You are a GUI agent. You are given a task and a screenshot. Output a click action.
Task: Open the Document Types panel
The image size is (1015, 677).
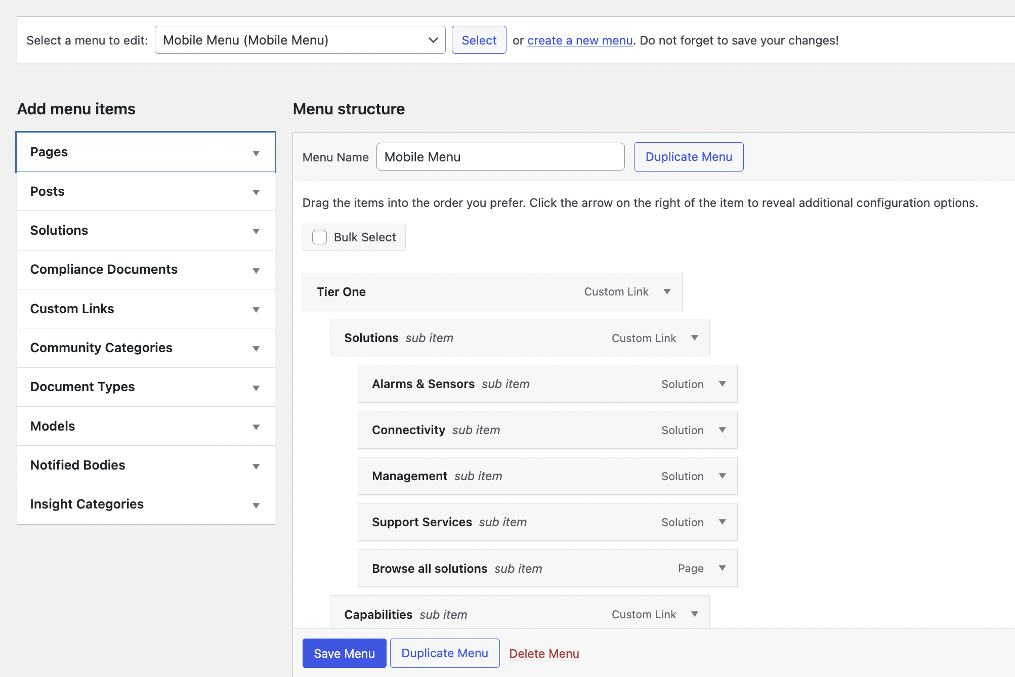(x=256, y=387)
